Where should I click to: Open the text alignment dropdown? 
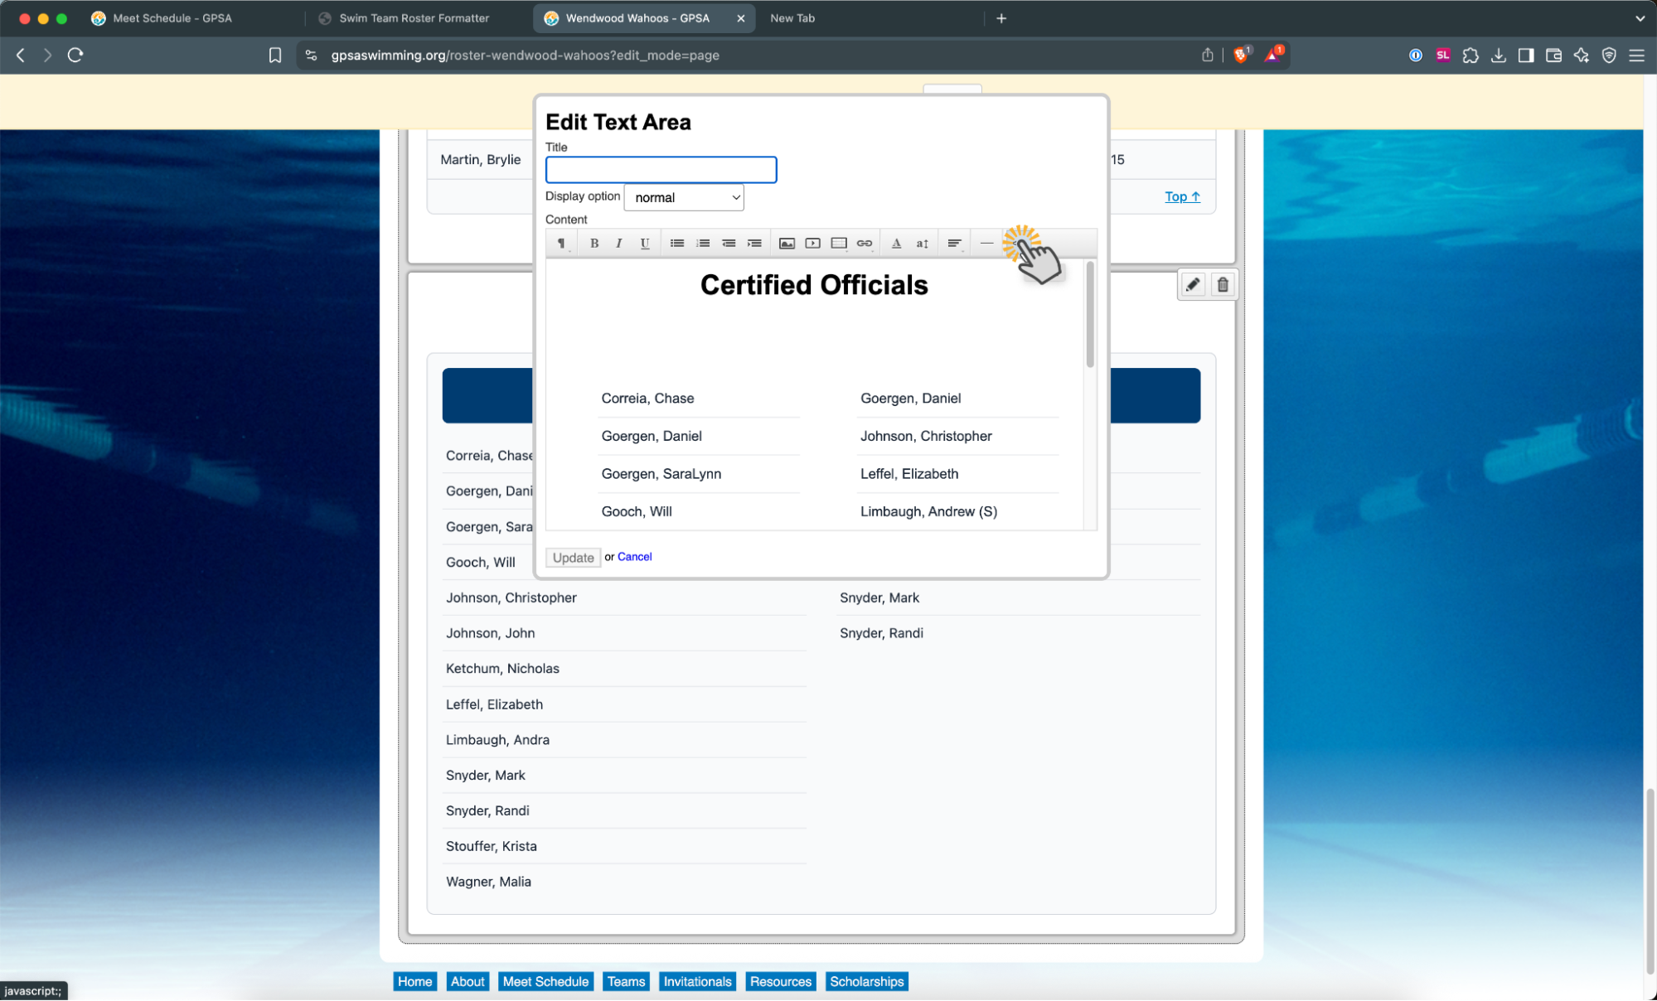954,243
